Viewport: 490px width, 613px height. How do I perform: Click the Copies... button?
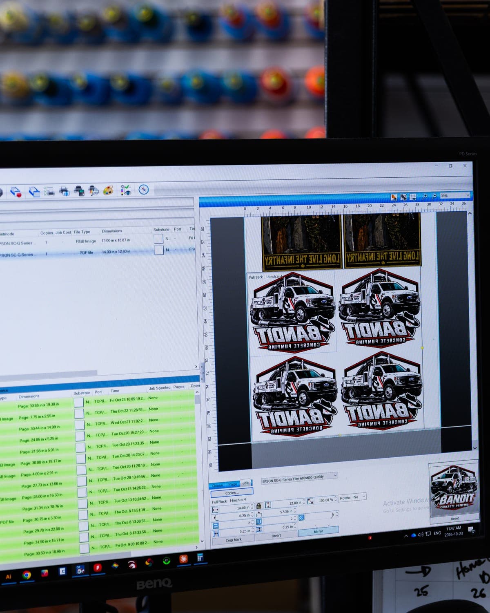[232, 492]
